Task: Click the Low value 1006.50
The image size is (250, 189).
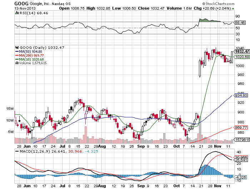Action: (x=129, y=9)
